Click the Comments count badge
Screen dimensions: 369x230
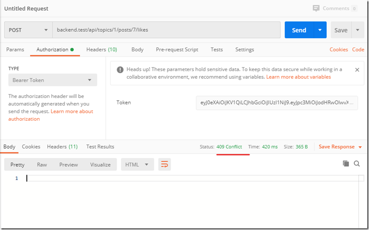(x=354, y=8)
